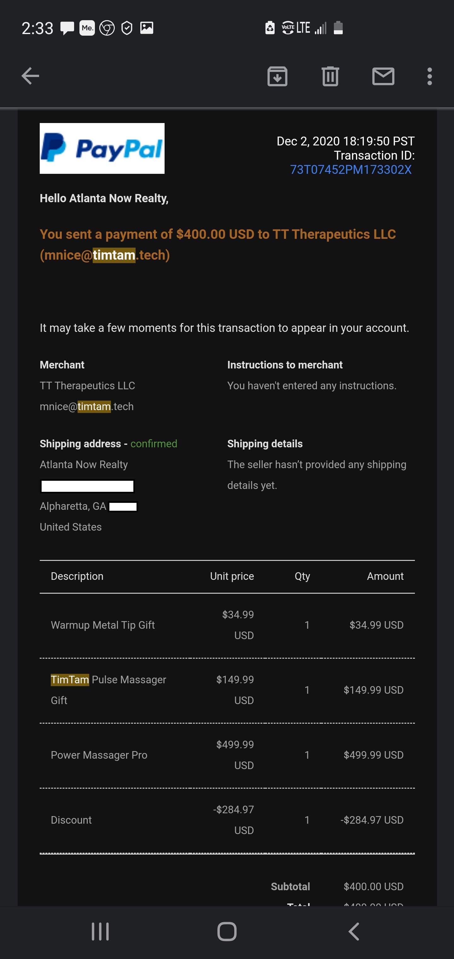Tap the Chrome notification icon in status bar
This screenshot has width=454, height=959.
pos(107,28)
